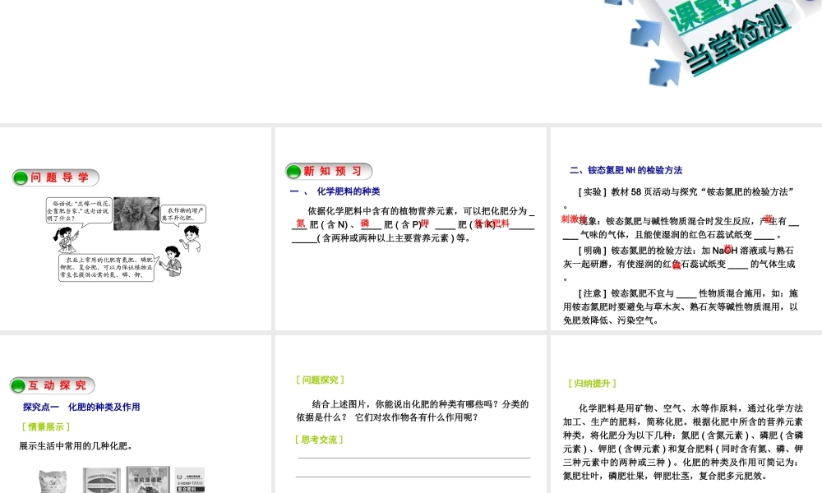Screen dimensions: 822x493
Task: Click the green label [思考交流]
Action: pos(319,440)
